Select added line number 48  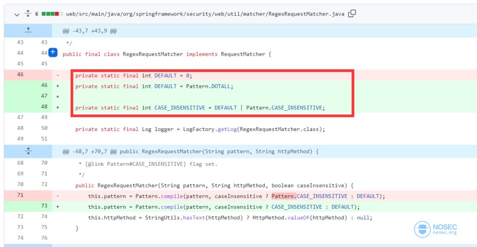[x=44, y=107]
